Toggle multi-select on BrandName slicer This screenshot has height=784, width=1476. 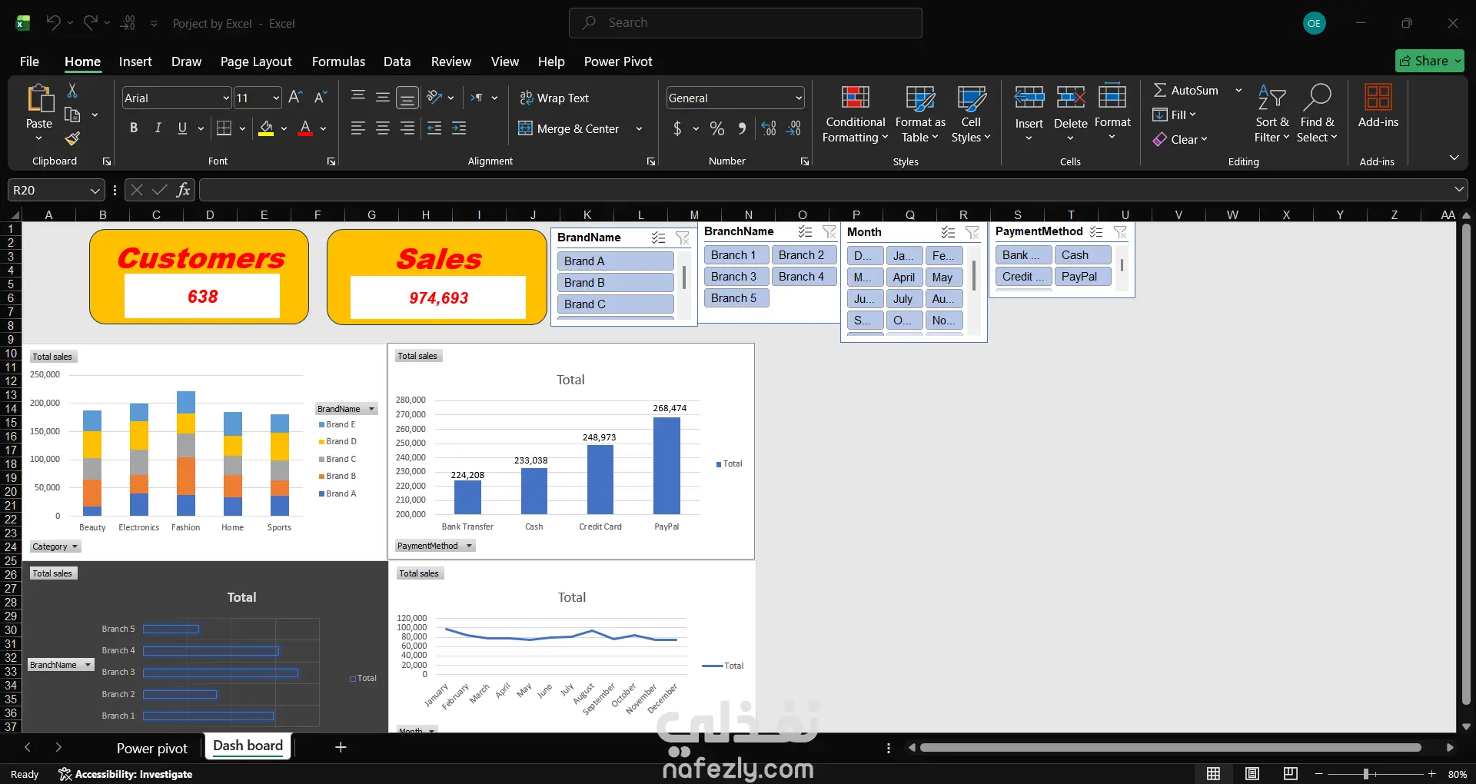[658, 238]
